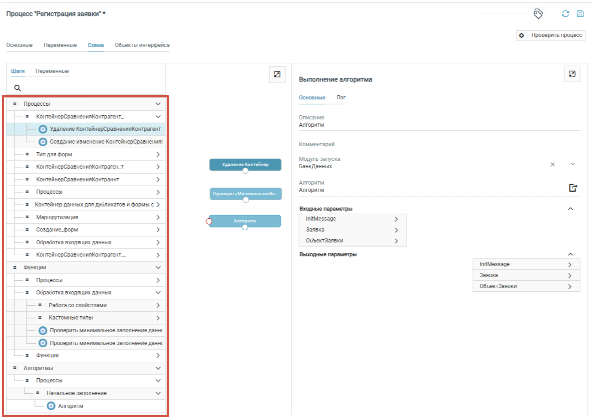592x417 pixels.
Task: Open the Объекты интерфейса tab
Action: [x=142, y=45]
